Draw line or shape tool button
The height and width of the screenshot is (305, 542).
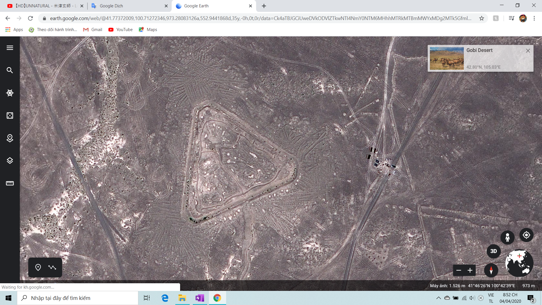[52, 267]
